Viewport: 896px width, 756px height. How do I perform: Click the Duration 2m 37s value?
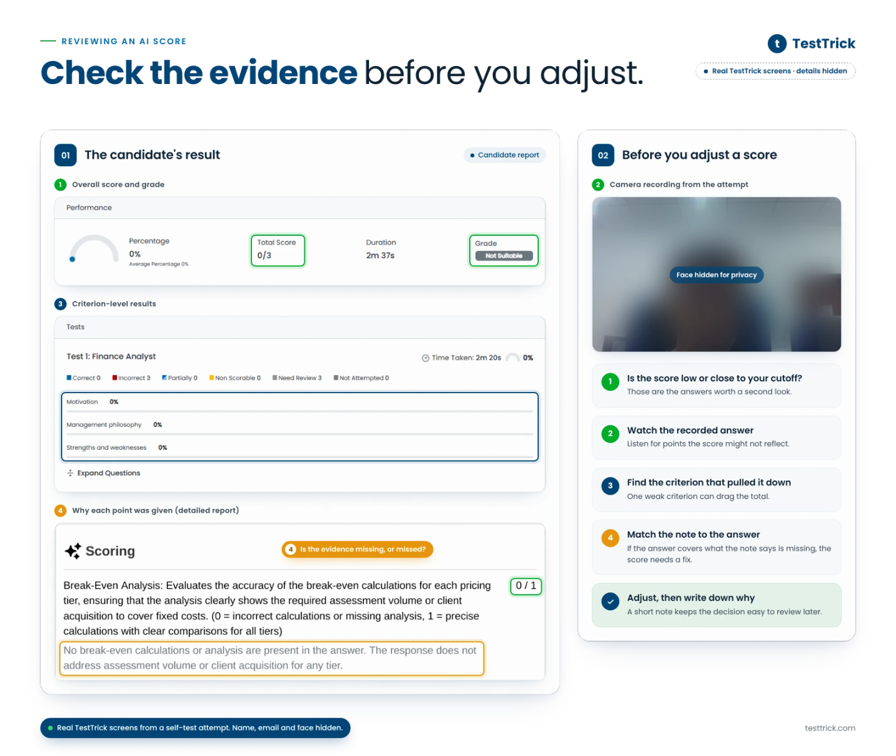click(x=380, y=255)
